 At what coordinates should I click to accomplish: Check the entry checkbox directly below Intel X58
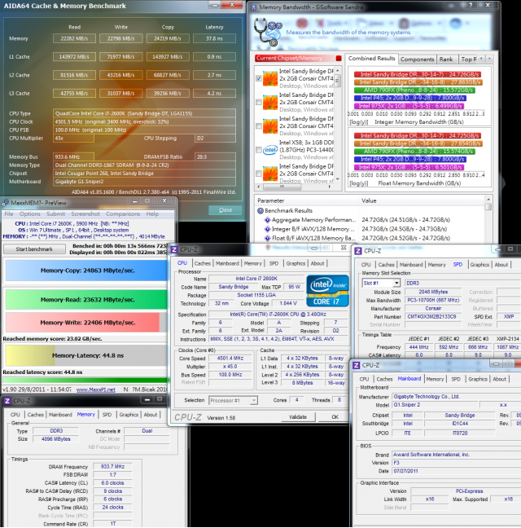coord(258,174)
